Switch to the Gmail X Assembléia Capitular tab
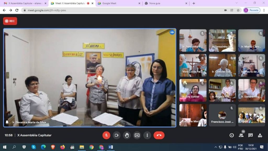Viewport: 268px width, 151px height. [x=23, y=3]
